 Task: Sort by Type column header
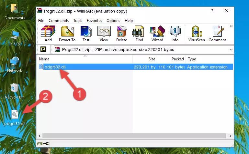209,59
